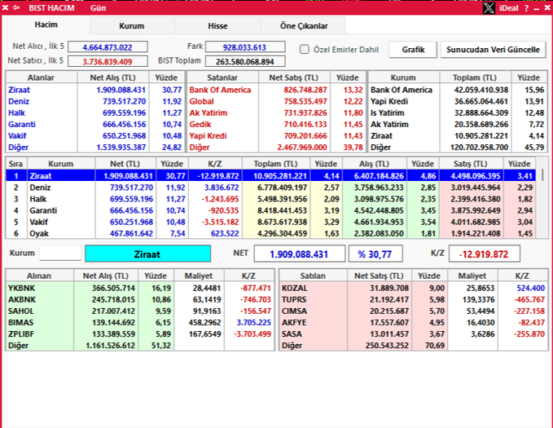Viewport: 553px width, 428px height.
Task: Click the % 30,77 percentage box
Action: (375, 254)
